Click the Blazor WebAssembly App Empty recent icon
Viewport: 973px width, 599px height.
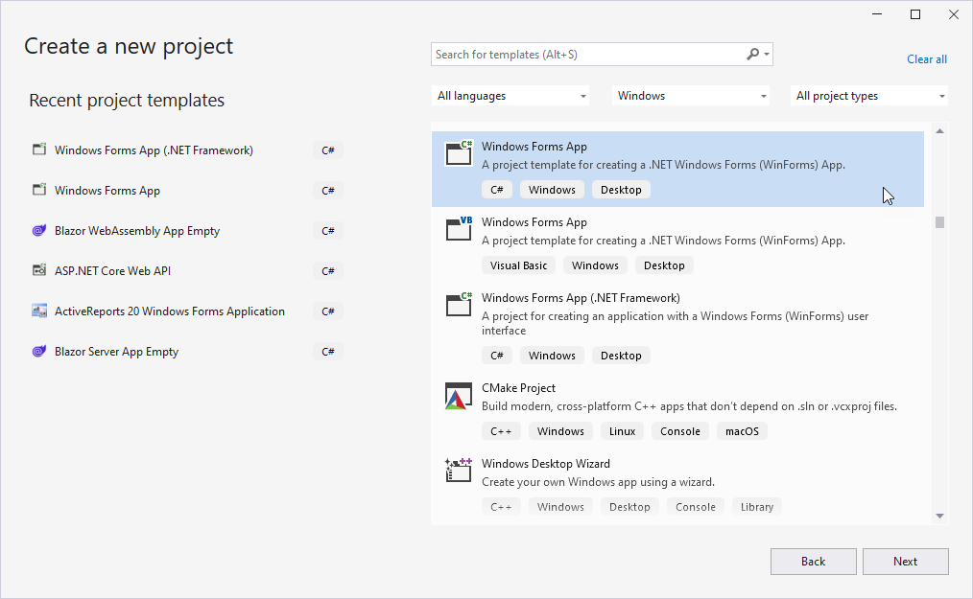point(39,231)
